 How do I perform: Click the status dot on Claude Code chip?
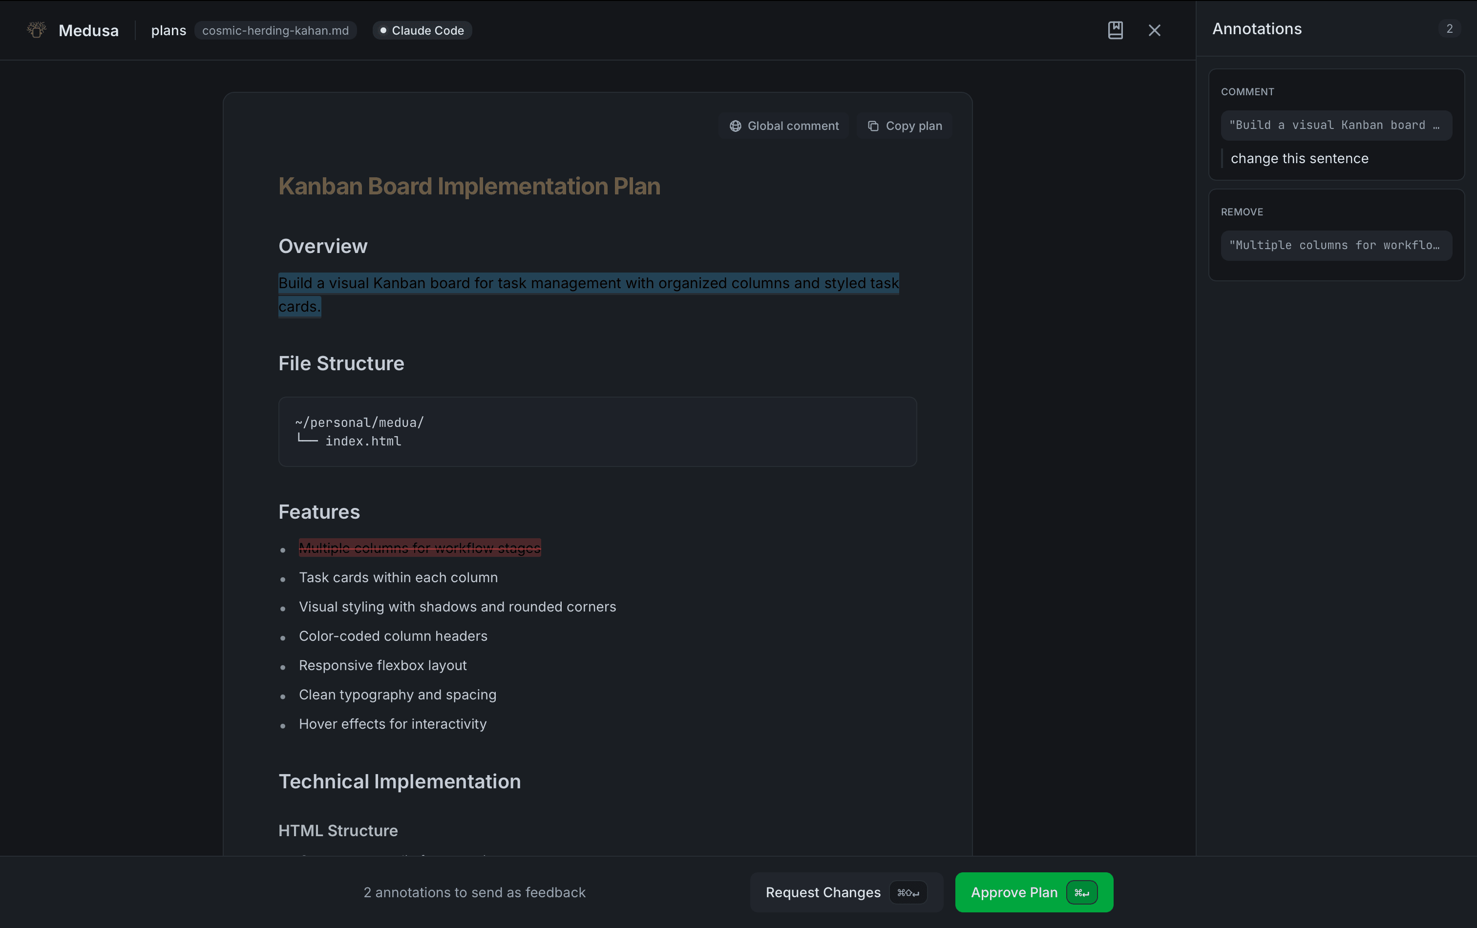(x=383, y=30)
